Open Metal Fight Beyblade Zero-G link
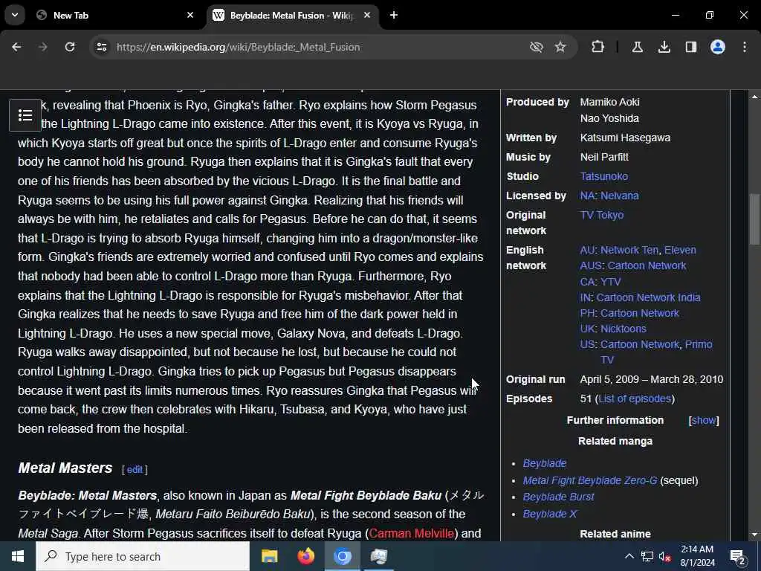Viewport: 761px width, 571px height. (x=589, y=481)
